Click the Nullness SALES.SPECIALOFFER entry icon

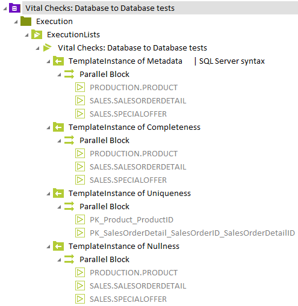click(x=80, y=299)
